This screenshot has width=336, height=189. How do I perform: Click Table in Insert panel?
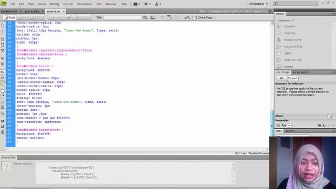coord(287,53)
